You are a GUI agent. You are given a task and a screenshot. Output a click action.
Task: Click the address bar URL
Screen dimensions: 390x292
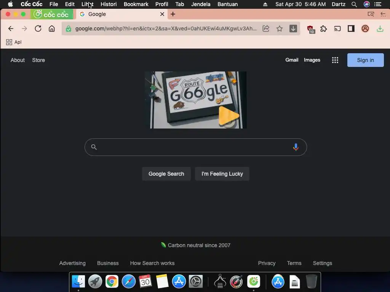pyautogui.click(x=166, y=29)
